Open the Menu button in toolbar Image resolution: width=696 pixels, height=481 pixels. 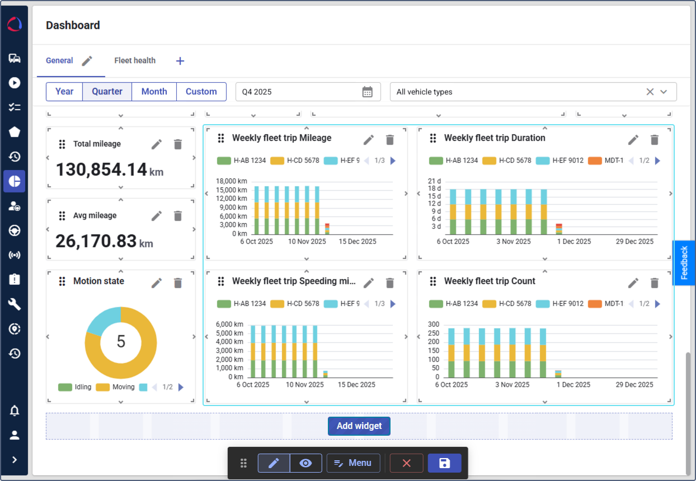click(353, 463)
